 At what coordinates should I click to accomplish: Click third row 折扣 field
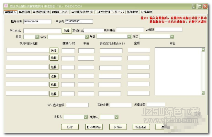pyautogui.click(x=110, y=68)
